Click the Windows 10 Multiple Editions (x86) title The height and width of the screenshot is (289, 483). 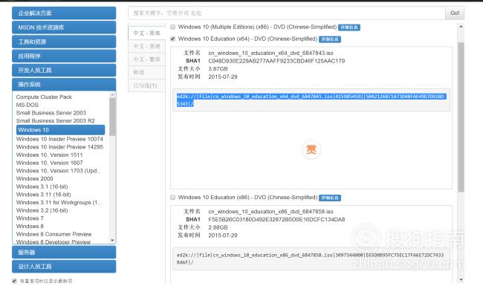pyautogui.click(x=257, y=27)
